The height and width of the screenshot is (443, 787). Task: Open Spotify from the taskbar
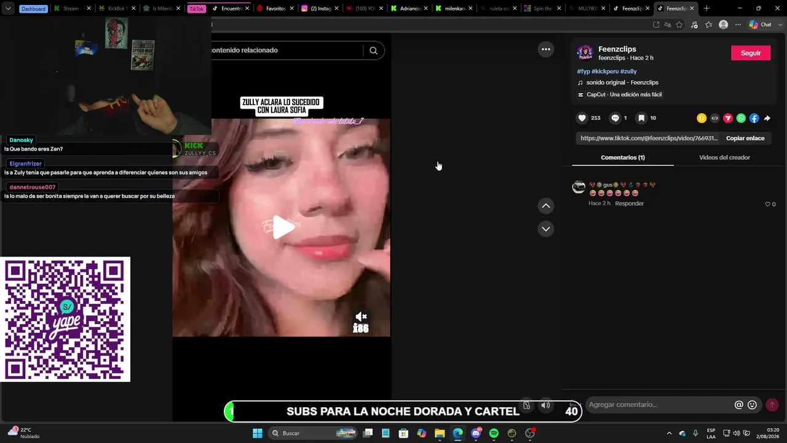494,433
